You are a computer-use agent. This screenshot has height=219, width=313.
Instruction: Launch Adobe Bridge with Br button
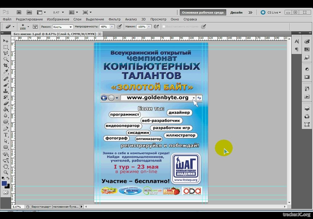(x=19, y=12)
